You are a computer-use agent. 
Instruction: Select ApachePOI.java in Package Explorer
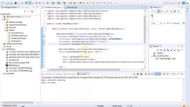17,33
